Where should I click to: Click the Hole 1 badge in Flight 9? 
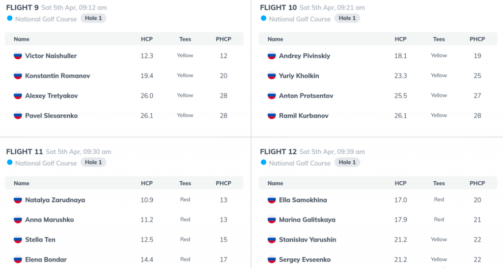point(93,18)
